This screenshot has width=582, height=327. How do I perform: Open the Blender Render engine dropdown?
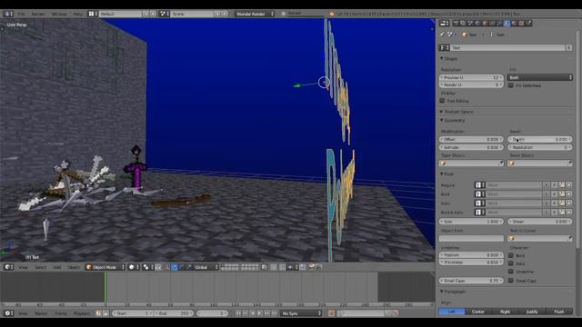point(255,14)
